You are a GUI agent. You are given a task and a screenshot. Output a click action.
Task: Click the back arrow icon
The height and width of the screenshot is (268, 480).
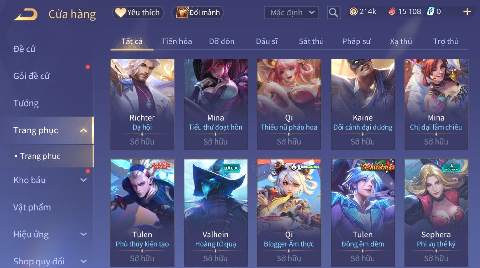click(x=26, y=14)
